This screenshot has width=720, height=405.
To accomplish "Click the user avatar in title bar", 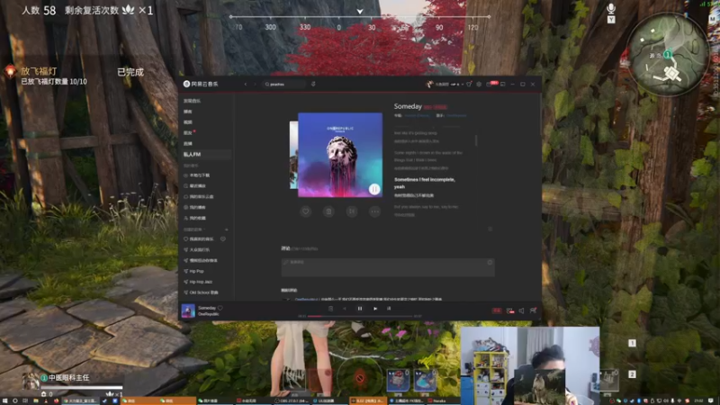I will (429, 84).
